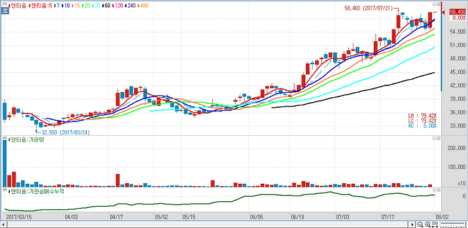Minimize the 거래량 volume pane

point(434,138)
